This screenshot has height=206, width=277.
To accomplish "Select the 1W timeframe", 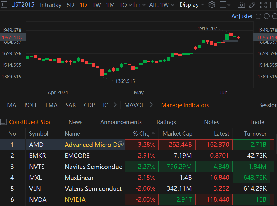I will (x=96, y=5).
